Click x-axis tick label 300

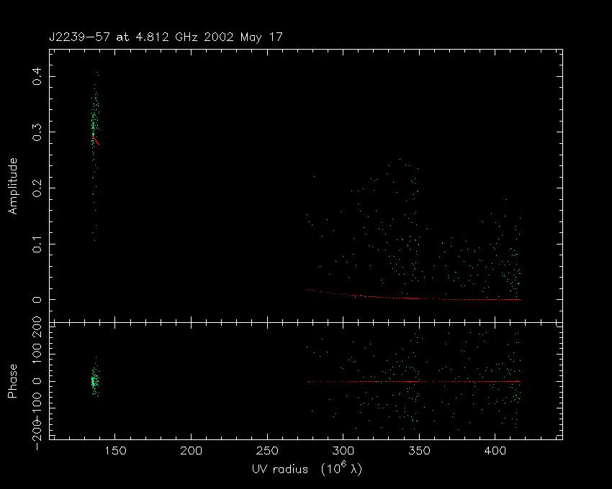tap(343, 451)
